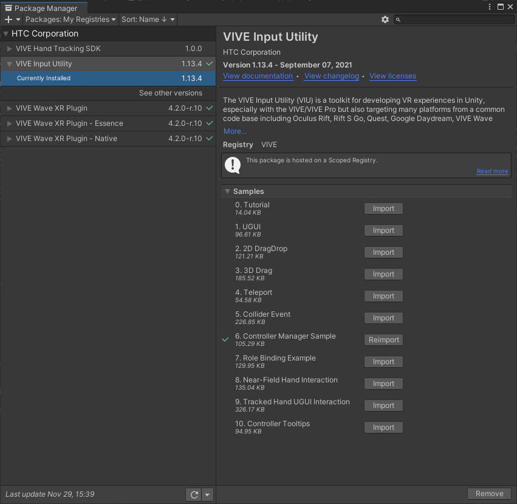Click the add package plus icon
Viewport: 517px width, 504px height.
[x=9, y=19]
